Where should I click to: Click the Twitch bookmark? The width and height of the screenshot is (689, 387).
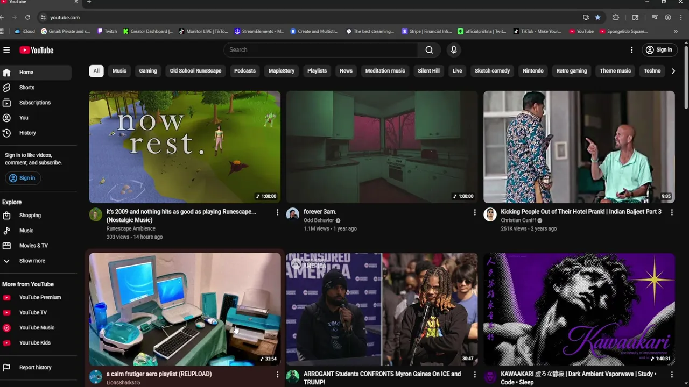point(107,31)
